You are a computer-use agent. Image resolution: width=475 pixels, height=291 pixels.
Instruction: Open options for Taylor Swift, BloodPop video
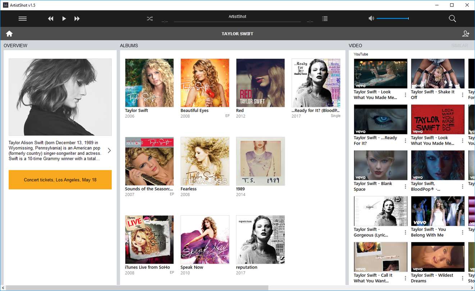pos(462,186)
